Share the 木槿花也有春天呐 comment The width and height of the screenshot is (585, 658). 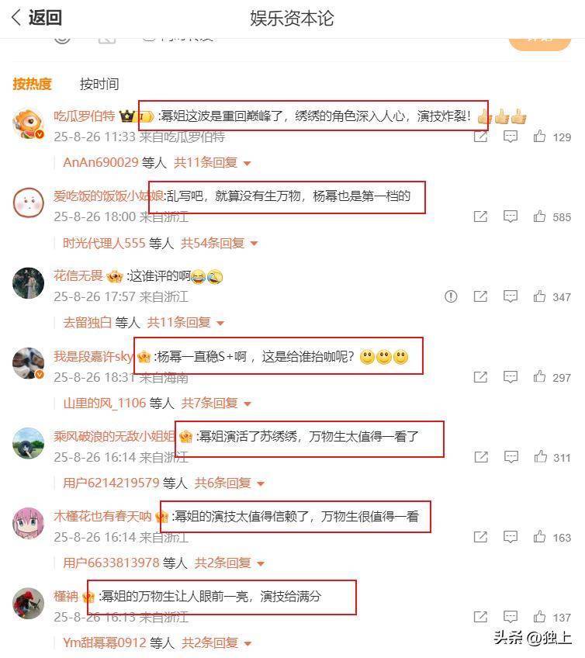coord(480,537)
